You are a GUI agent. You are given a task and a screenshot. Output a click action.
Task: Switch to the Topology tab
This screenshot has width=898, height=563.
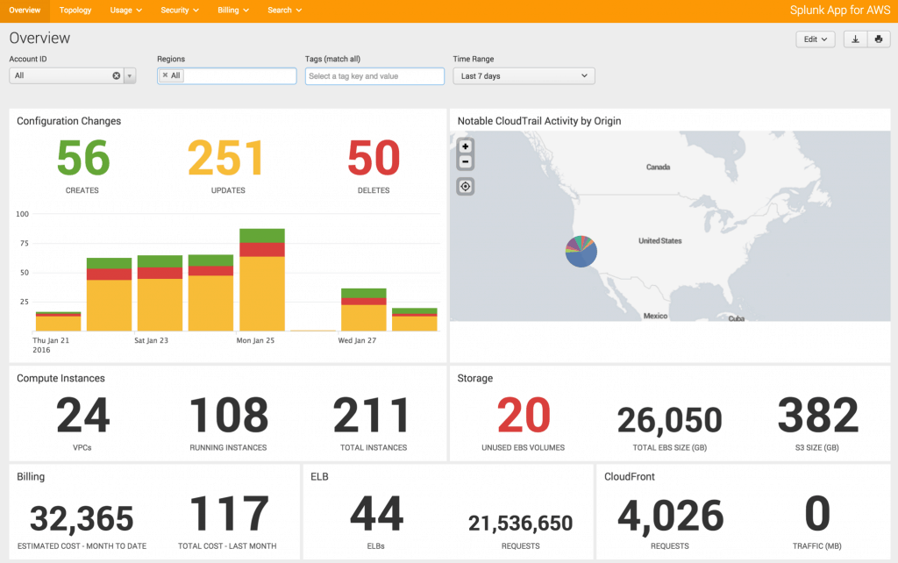(x=75, y=11)
